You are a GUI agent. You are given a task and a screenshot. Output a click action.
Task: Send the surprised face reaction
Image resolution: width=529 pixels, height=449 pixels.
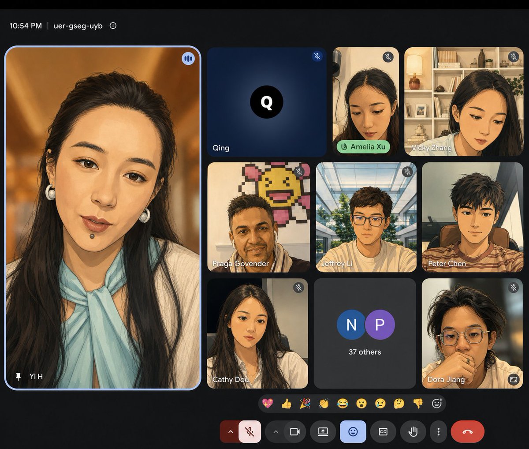coord(361,403)
